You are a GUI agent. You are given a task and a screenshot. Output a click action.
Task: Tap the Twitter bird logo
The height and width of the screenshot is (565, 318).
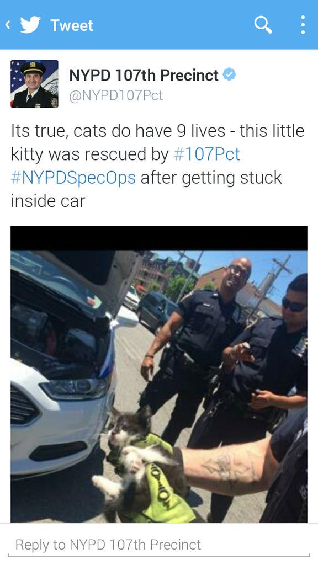(30, 25)
